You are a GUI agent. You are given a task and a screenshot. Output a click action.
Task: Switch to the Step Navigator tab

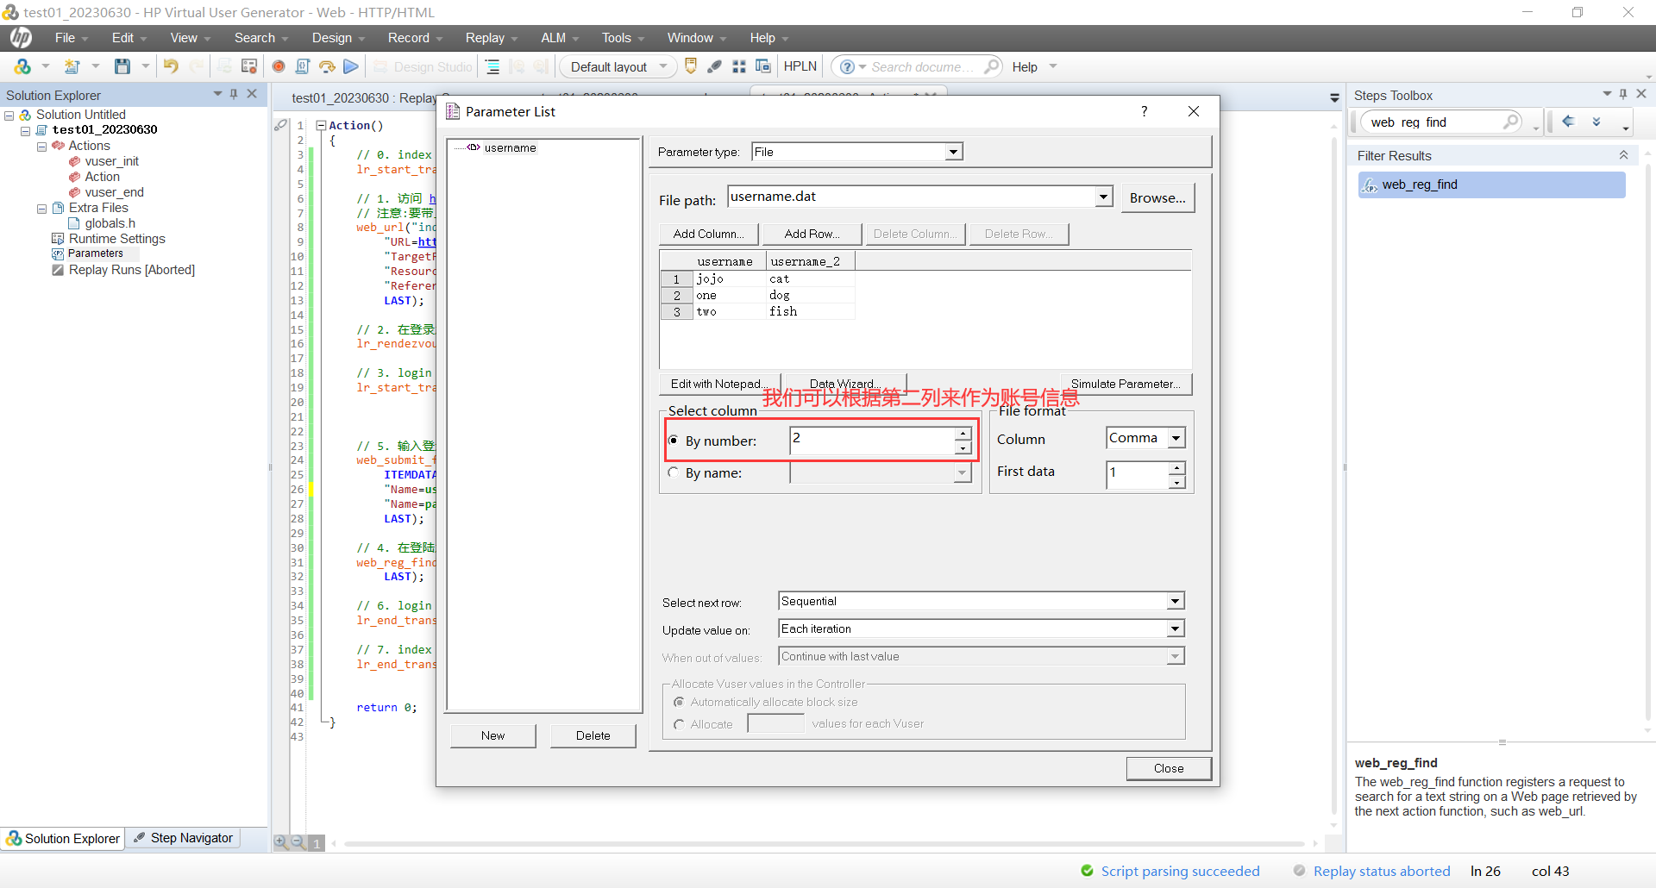click(183, 838)
